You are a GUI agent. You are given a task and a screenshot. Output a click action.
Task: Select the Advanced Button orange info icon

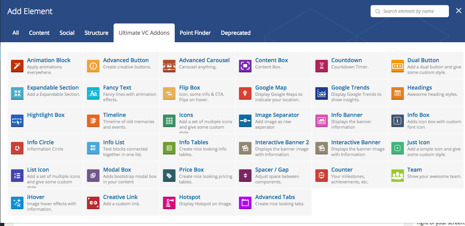(93, 66)
